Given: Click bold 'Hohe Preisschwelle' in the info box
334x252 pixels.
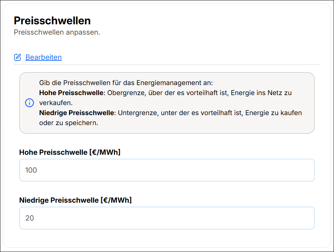Looking at the screenshot, I should [x=71, y=93].
